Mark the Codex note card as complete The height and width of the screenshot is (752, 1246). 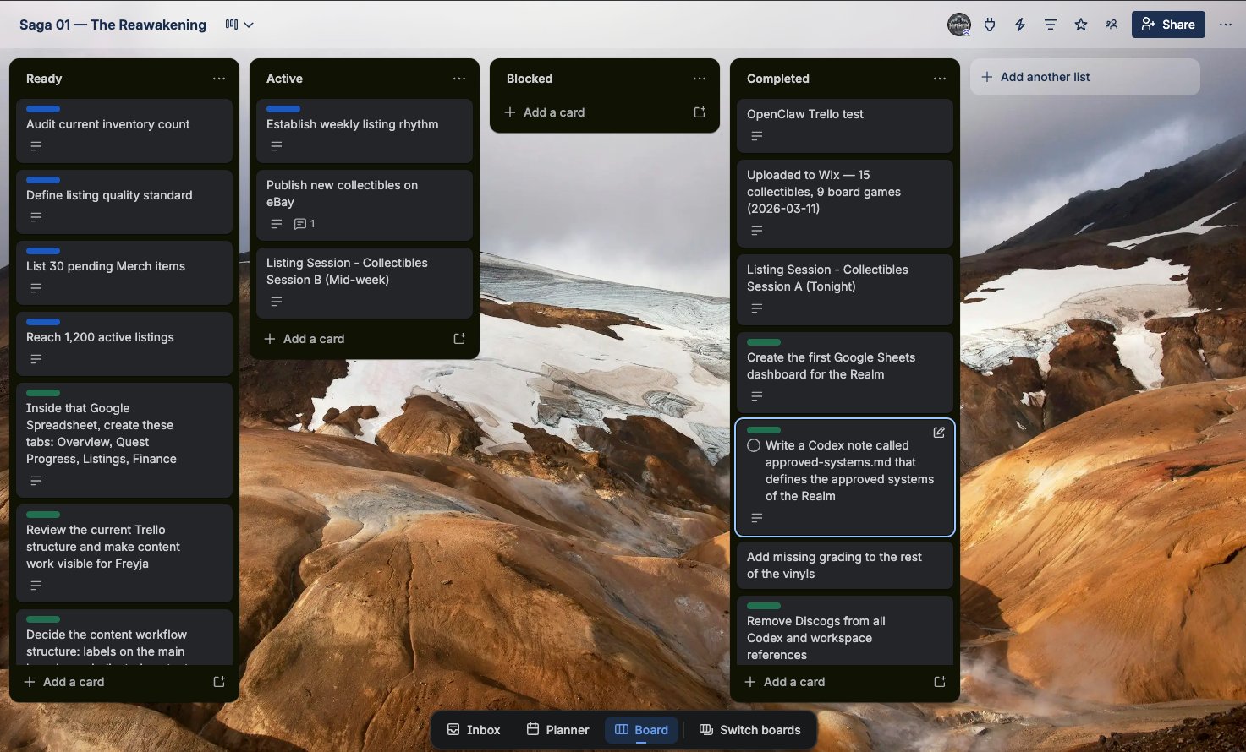pos(753,445)
